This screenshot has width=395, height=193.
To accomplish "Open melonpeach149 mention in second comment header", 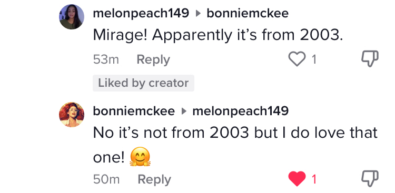I will coord(241,111).
